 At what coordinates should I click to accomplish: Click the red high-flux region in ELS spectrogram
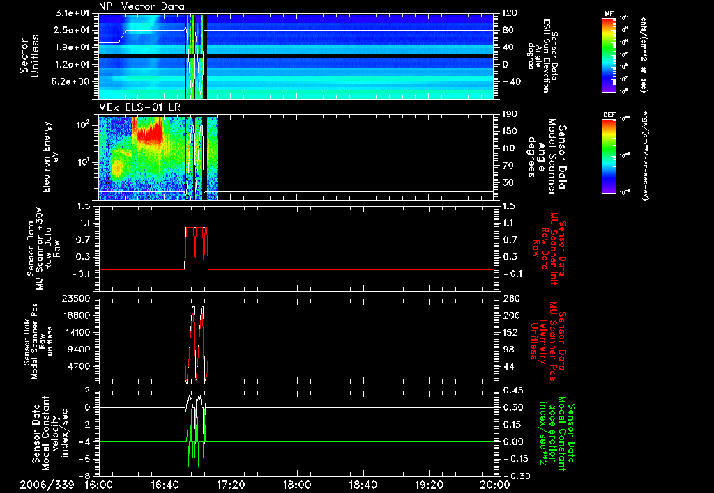[149, 132]
